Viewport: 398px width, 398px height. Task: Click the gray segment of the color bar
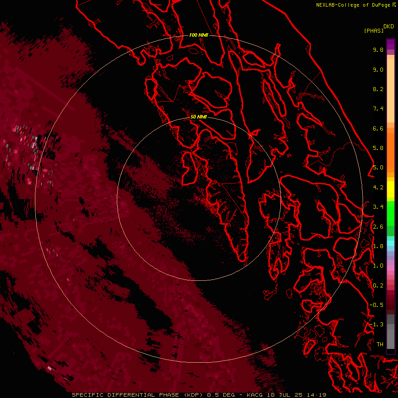point(390,333)
